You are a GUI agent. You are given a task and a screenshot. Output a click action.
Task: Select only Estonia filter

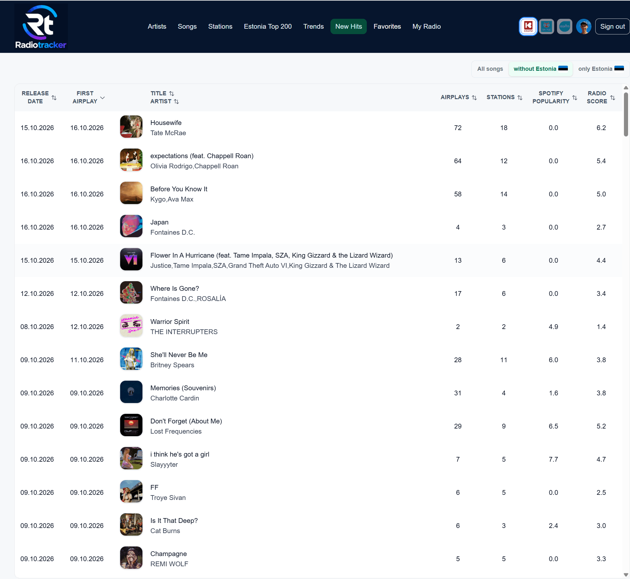(x=601, y=69)
